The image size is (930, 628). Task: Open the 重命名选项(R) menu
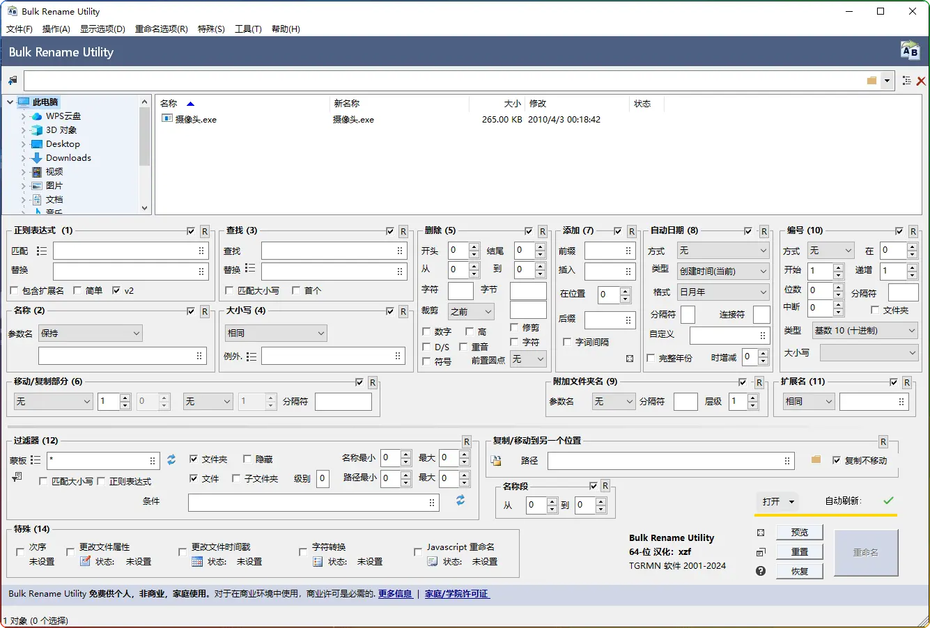pos(162,29)
